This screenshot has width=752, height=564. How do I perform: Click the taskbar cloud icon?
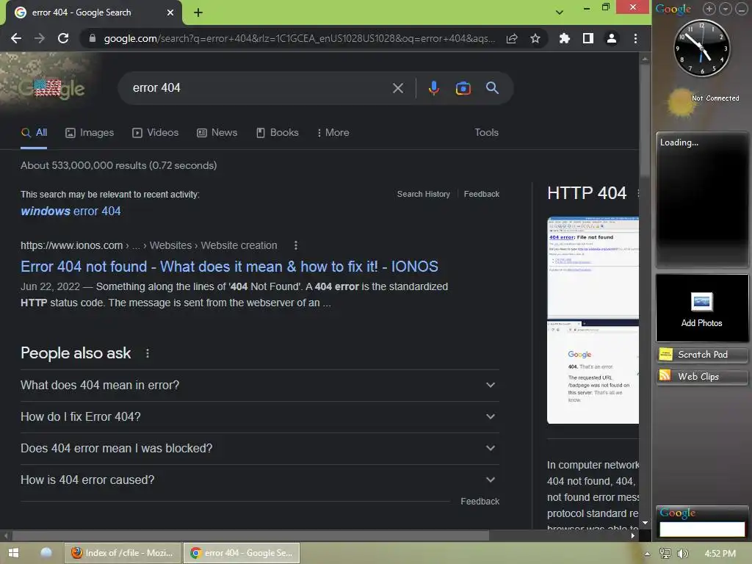point(46,552)
